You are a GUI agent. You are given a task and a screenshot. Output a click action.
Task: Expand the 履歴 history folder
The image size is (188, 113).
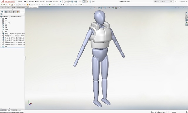tap(1, 19)
